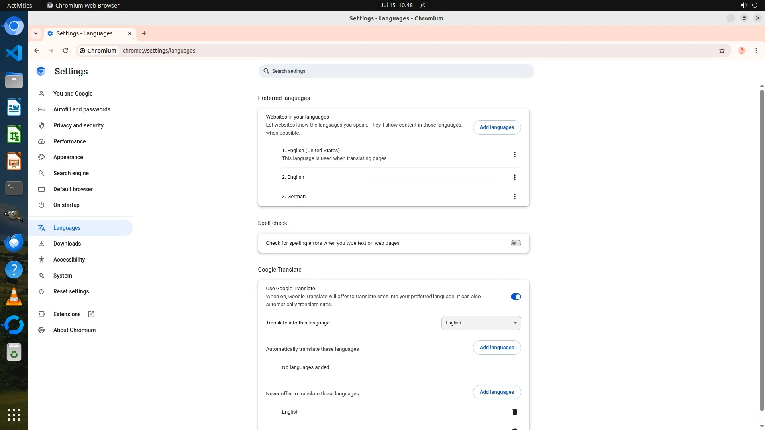Open the Translate into this language dropdown
Image resolution: width=765 pixels, height=430 pixels.
pos(481,323)
